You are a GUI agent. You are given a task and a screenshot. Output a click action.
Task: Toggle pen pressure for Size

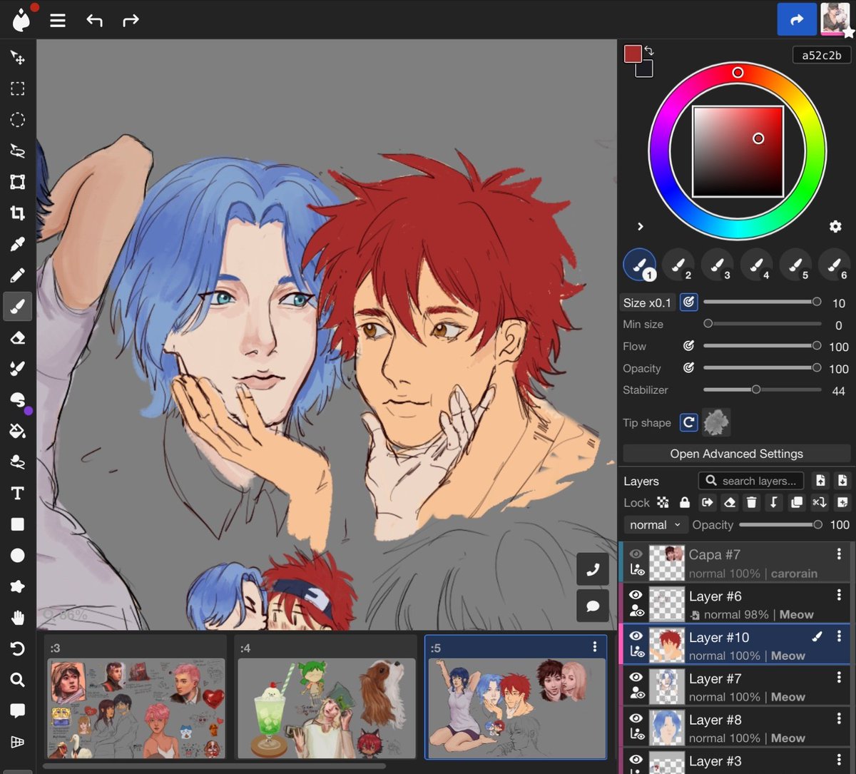(x=688, y=302)
